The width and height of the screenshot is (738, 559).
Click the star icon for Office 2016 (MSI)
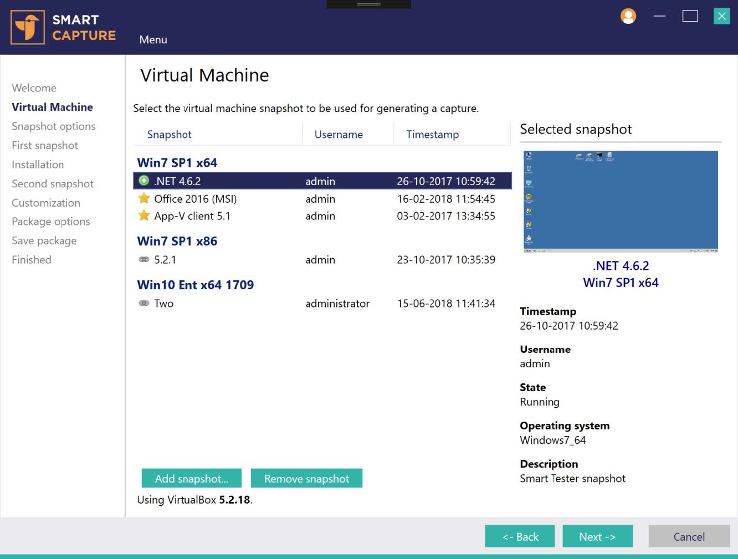tap(144, 198)
